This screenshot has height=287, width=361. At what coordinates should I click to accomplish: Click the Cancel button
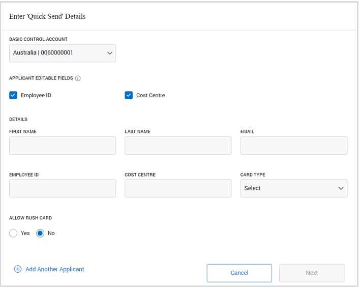239,273
